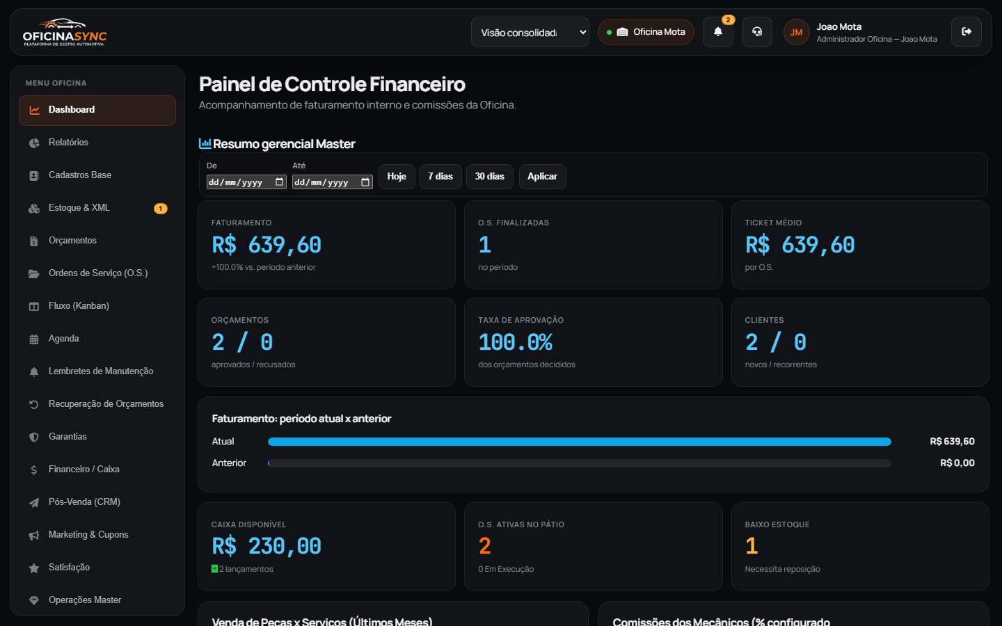The height and width of the screenshot is (626, 1002).
Task: Click the De date input field
Action: pyautogui.click(x=246, y=182)
